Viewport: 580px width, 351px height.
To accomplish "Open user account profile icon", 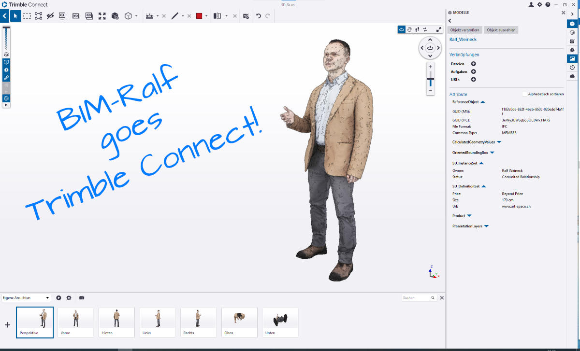I will [532, 4].
